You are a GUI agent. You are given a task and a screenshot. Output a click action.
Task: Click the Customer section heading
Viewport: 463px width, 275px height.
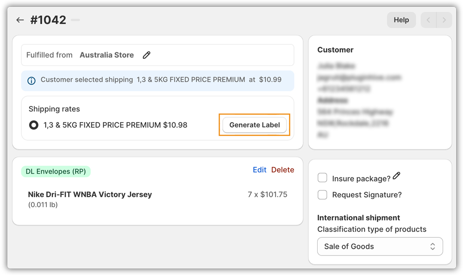click(x=335, y=50)
